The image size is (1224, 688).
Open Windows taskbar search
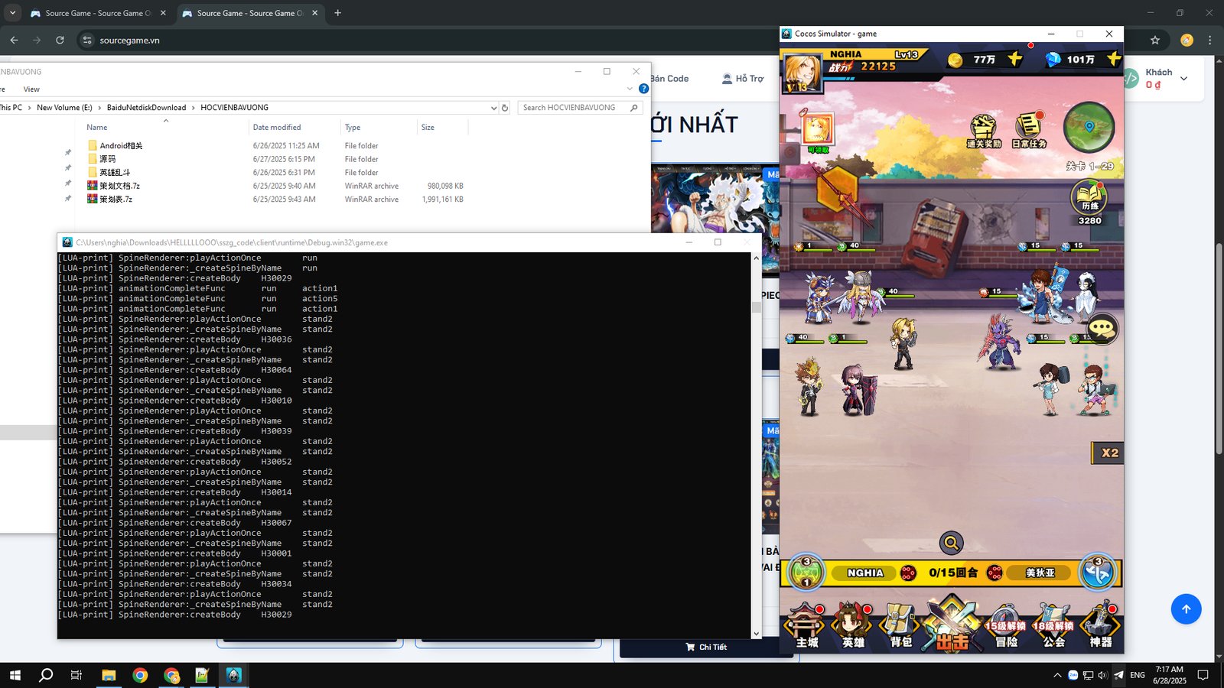pyautogui.click(x=46, y=675)
